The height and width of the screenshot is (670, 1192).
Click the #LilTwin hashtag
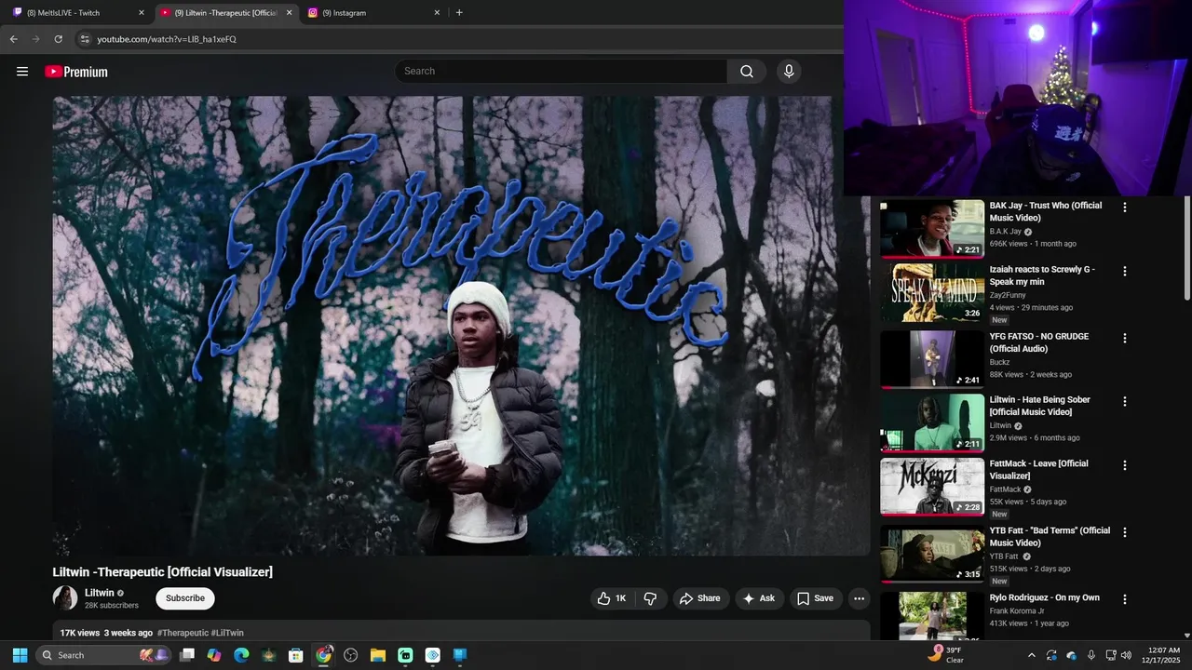[227, 633]
